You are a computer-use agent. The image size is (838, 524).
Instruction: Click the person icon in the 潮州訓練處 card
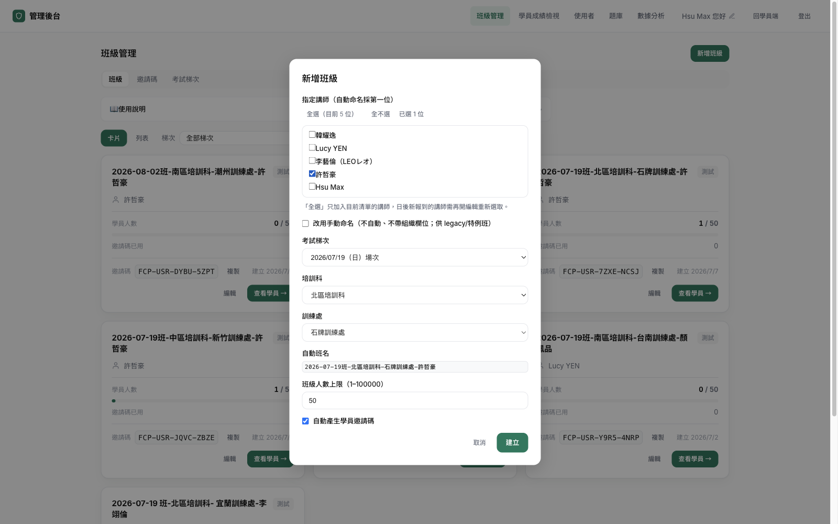coord(116,200)
